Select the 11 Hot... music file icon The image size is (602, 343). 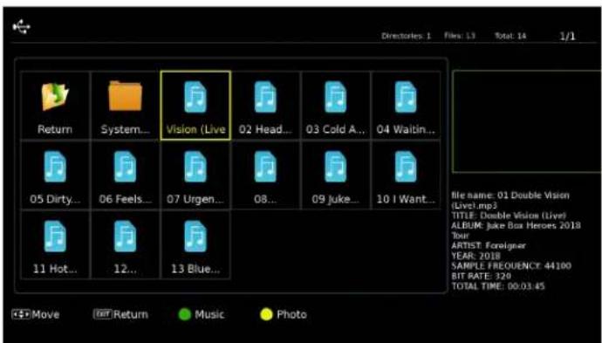pyautogui.click(x=55, y=237)
